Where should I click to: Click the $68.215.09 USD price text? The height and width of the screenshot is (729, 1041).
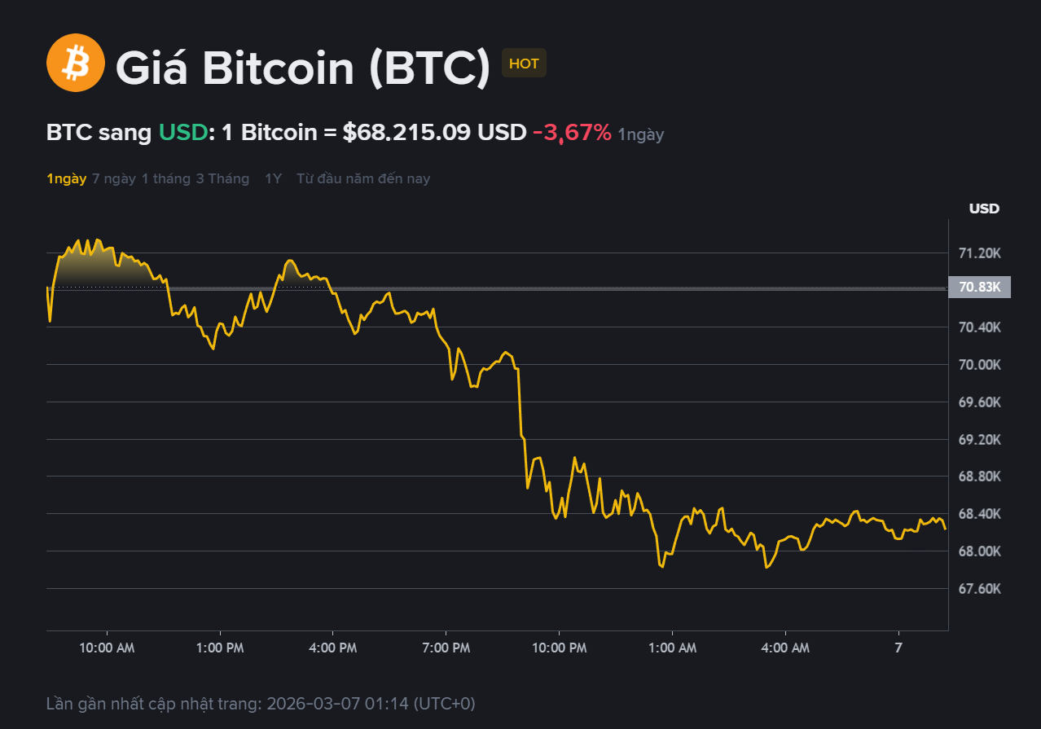434,133
